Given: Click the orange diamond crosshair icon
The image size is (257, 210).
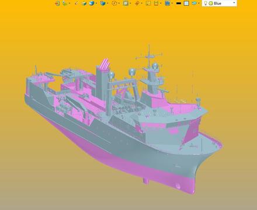Looking at the screenshot, I should [137, 3].
